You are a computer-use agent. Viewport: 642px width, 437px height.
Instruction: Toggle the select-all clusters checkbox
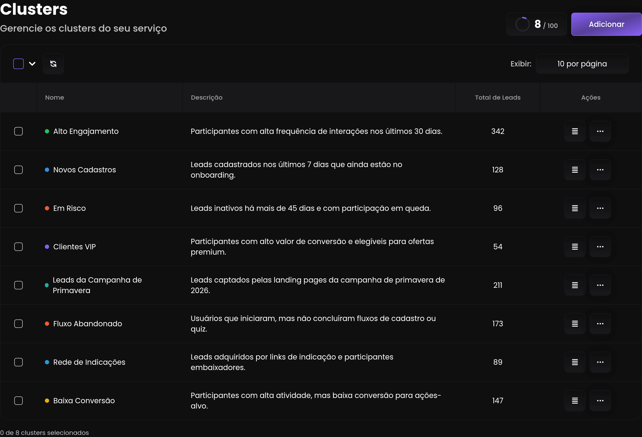[18, 64]
